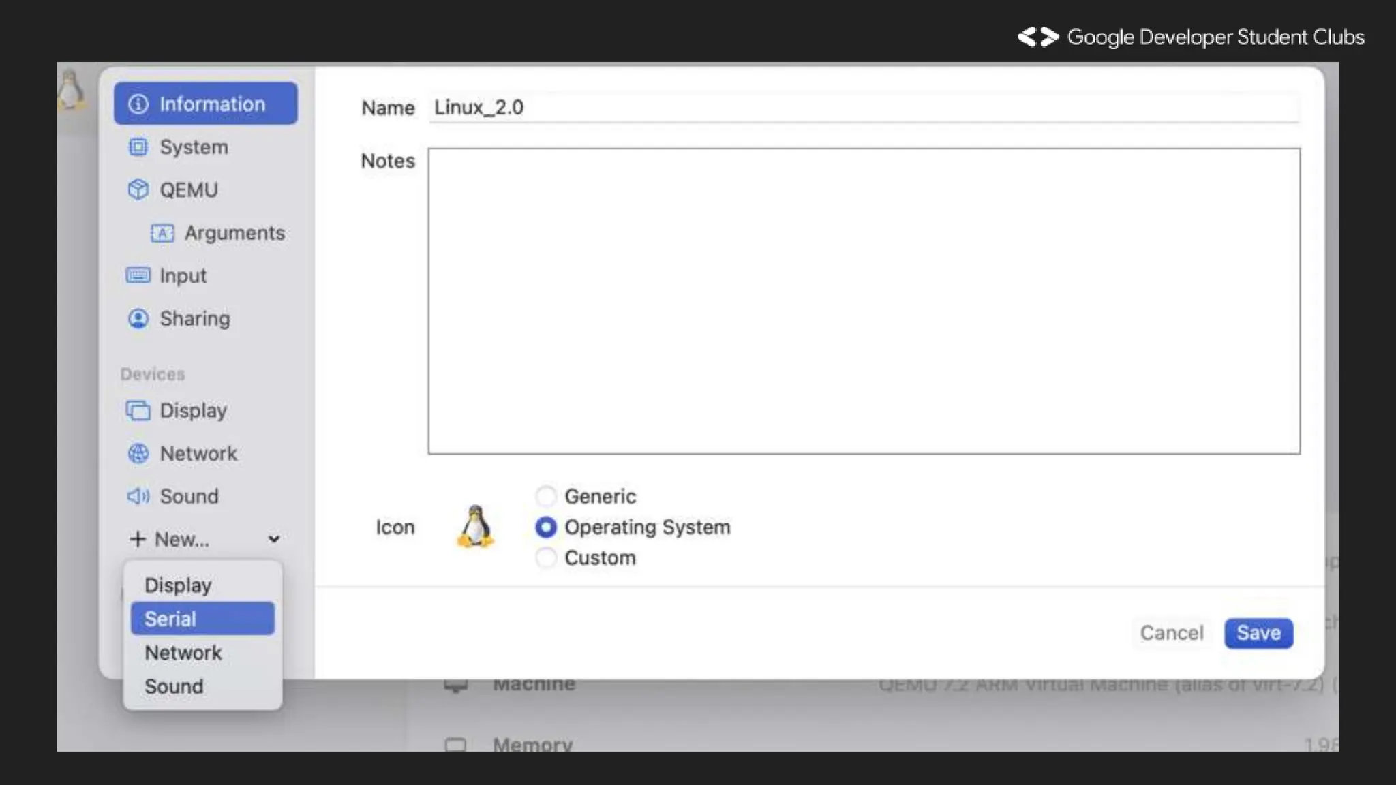Open Sharing settings in sidebar
Viewport: 1396px width, 785px height.
[194, 318]
